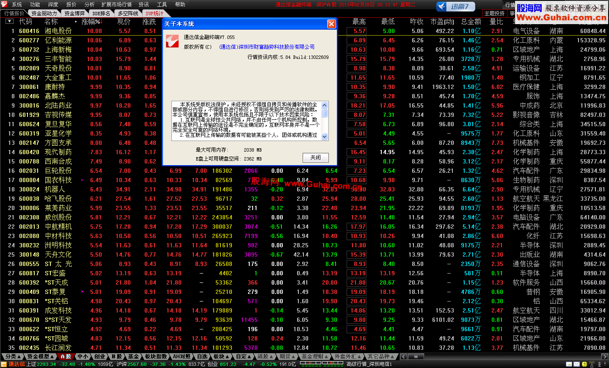This screenshot has width=609, height=368.
Task: Expand the 其它品种 bottom tab menu
Action: coord(381,357)
